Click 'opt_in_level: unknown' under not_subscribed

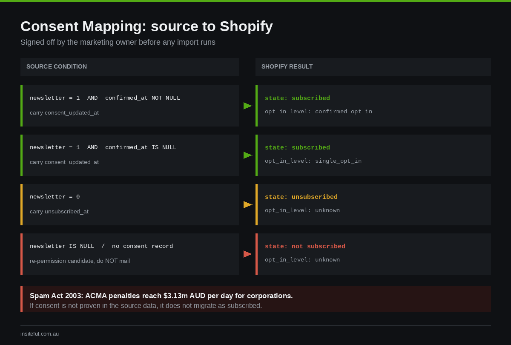click(x=302, y=260)
